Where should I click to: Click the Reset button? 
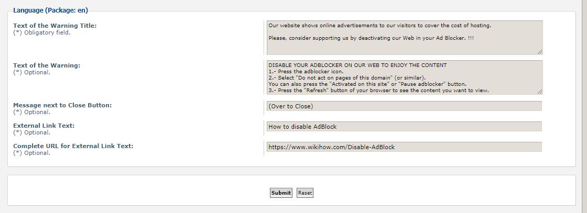point(305,193)
